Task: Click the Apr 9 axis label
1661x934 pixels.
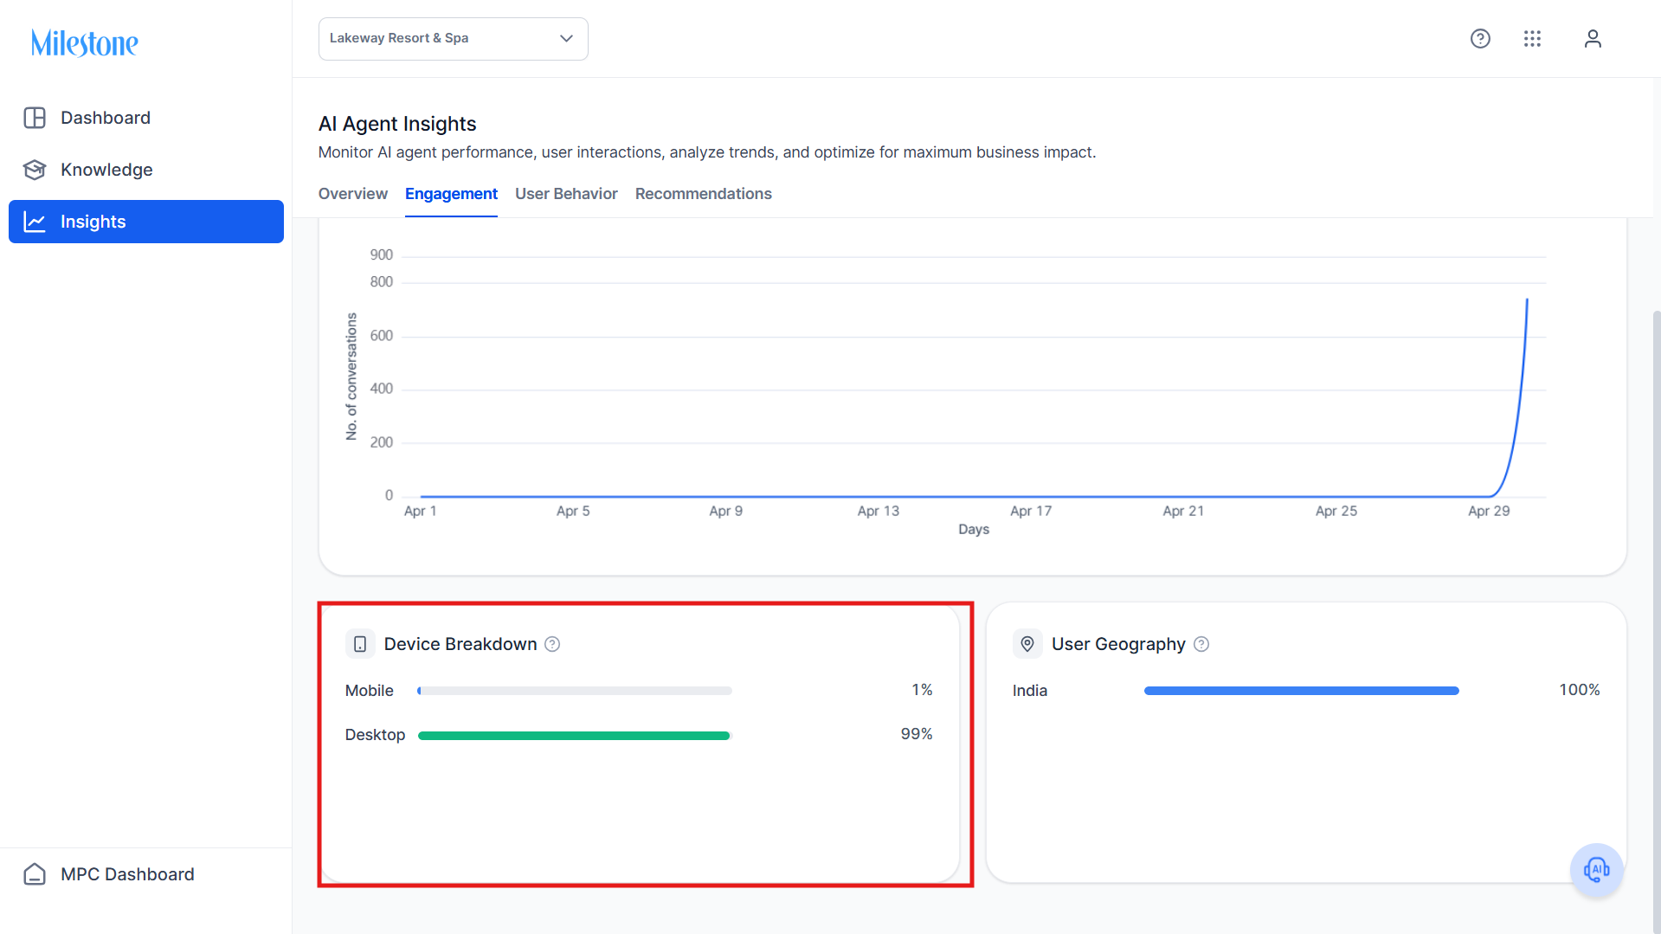Action: click(x=725, y=511)
